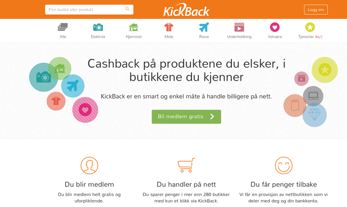Screen dimensions: 347x207
Task: Click the Bli medlem gratis button
Action: pyautogui.click(x=186, y=117)
